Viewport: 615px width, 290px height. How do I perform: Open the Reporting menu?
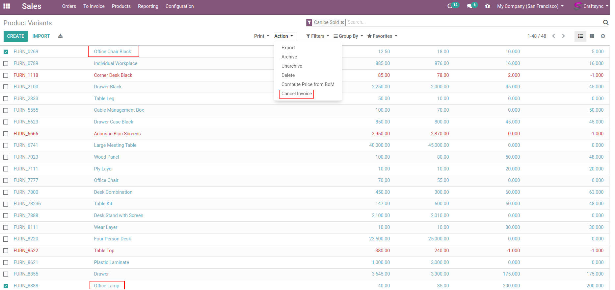tap(148, 6)
